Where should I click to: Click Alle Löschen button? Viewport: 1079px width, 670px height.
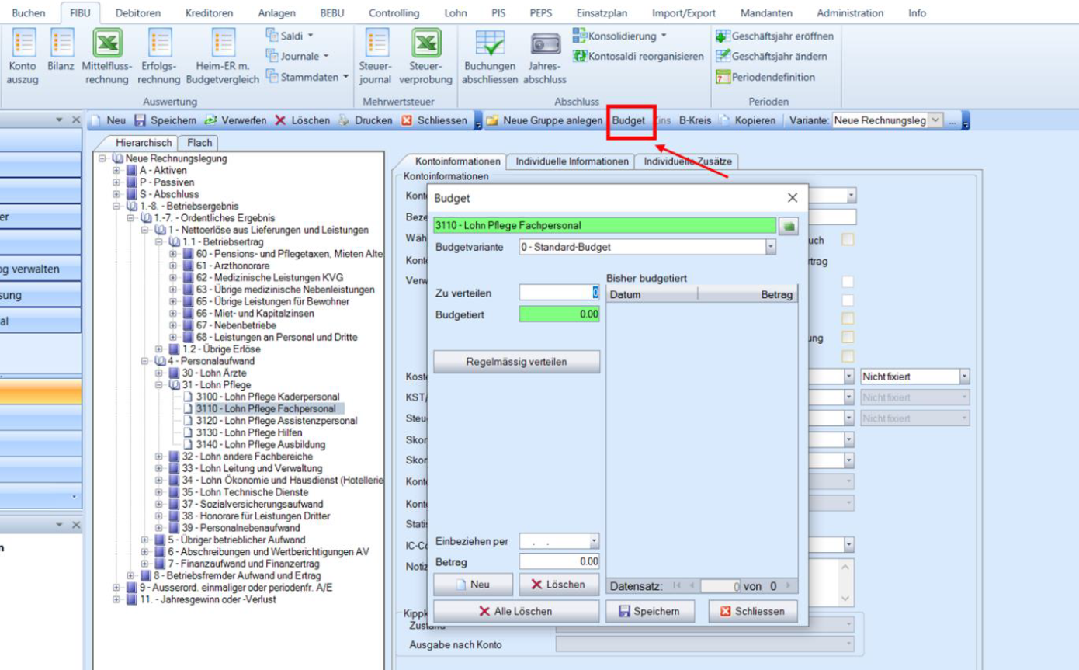(516, 611)
